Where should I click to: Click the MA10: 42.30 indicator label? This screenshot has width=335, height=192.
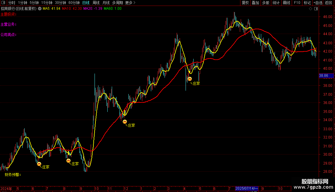72,9
